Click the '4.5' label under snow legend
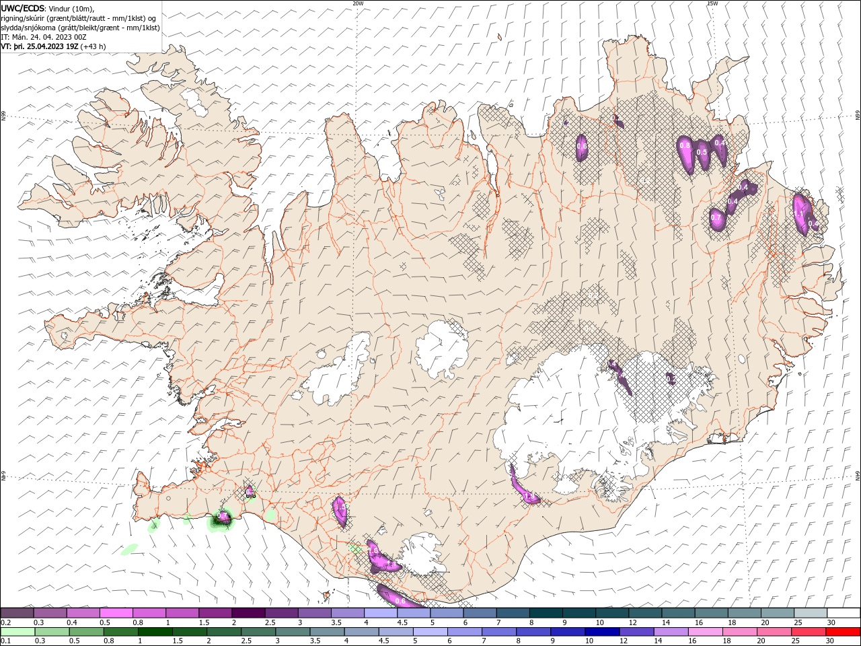861x646 pixels. (x=402, y=622)
